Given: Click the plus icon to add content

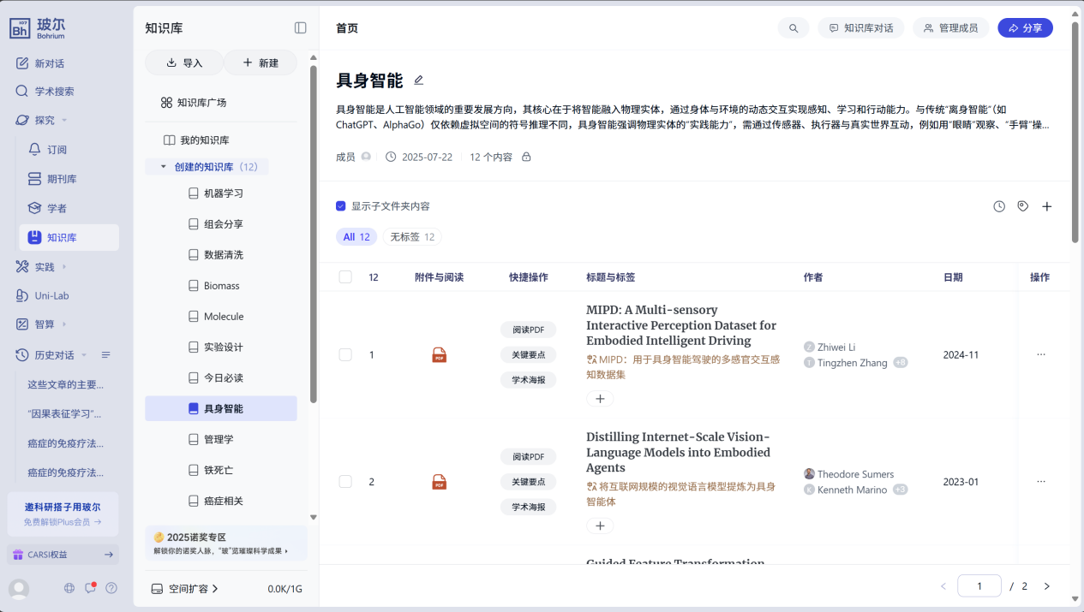Looking at the screenshot, I should 1046,206.
